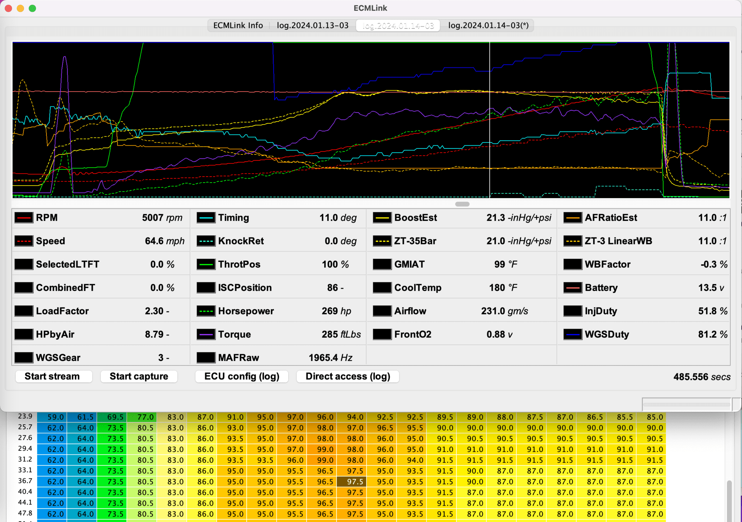Click the MAFRaw color swatch
This screenshot has width=742, height=522.
(x=206, y=358)
